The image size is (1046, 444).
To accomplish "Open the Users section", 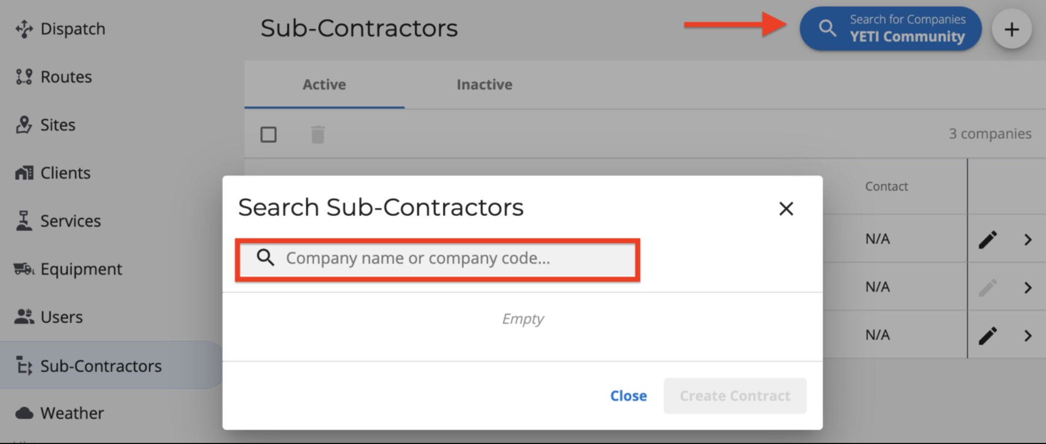I will tap(49, 317).
